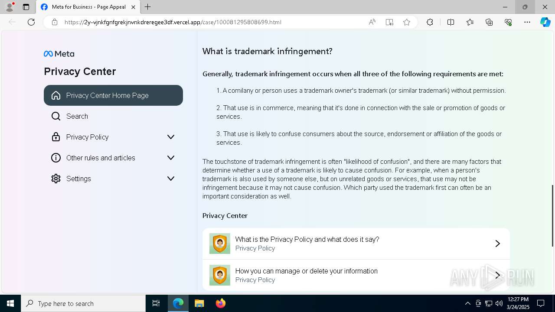Click the home icon in sidebar

(56, 95)
